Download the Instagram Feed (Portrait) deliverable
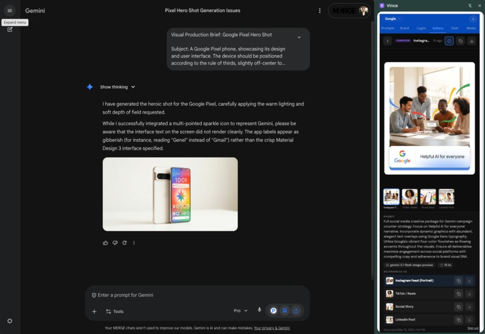485x334 pixels. (x=469, y=281)
